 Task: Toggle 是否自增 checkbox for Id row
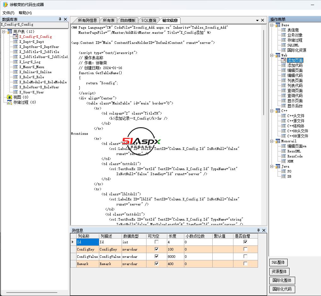click(245, 242)
